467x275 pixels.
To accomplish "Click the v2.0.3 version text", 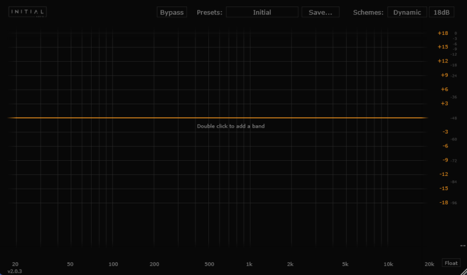I will pyautogui.click(x=14, y=271).
